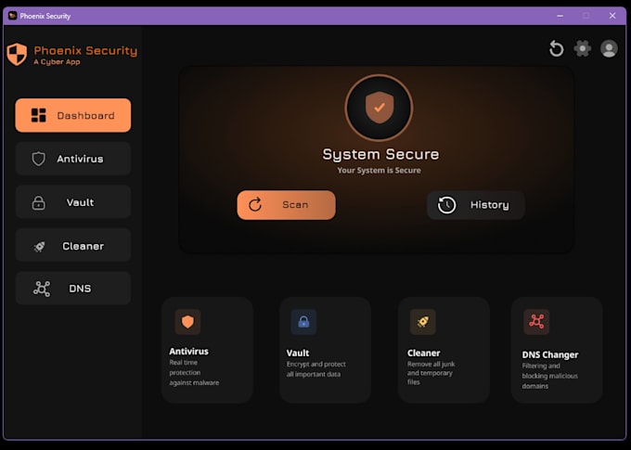Viewport: 631px width, 450px height.
Task: Click the Antivirus shield icon in sidebar
Action: pyautogui.click(x=39, y=159)
